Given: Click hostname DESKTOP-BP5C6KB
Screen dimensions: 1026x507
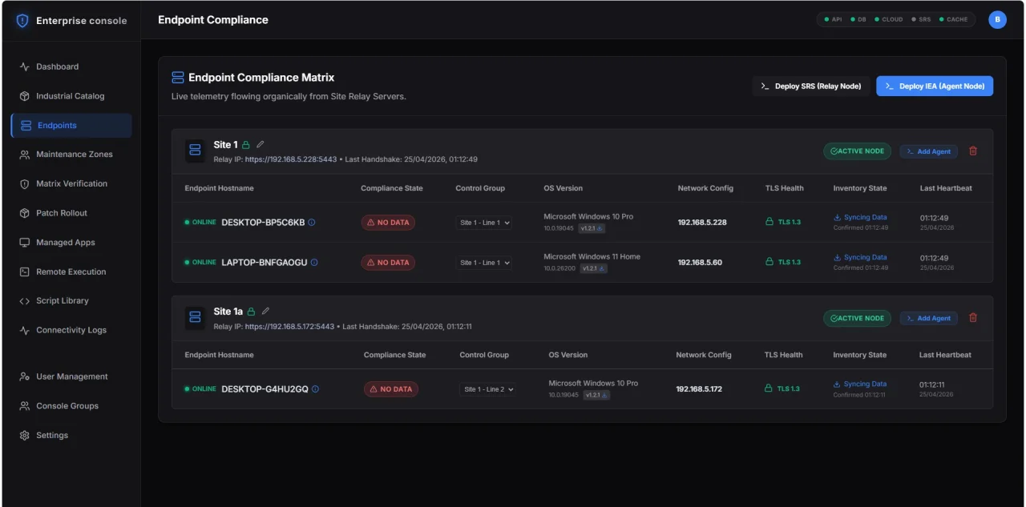Looking at the screenshot, I should click(x=263, y=223).
